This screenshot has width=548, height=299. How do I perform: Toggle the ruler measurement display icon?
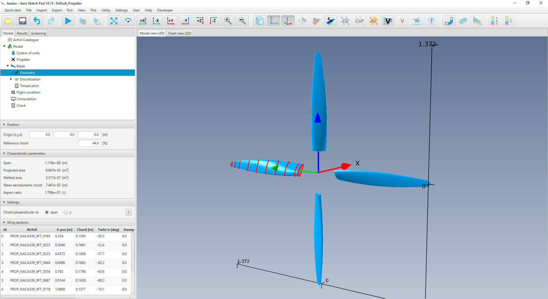(x=273, y=21)
